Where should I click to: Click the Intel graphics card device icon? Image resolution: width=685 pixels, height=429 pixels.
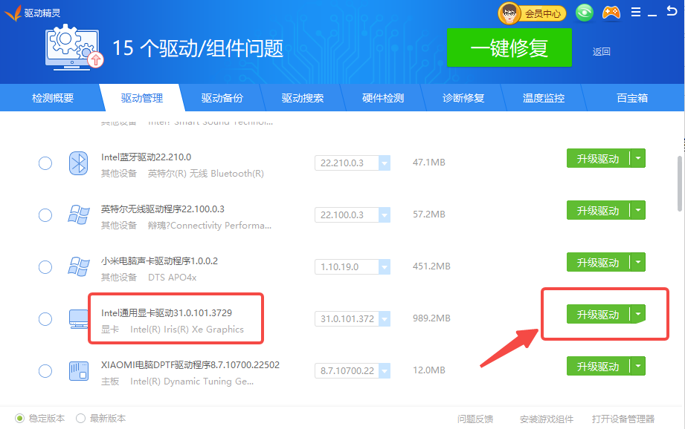click(79, 319)
